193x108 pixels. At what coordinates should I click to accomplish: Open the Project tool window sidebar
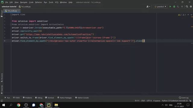(x=2, y=13)
